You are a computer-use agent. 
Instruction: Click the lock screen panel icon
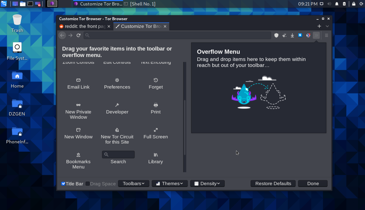click(354, 4)
